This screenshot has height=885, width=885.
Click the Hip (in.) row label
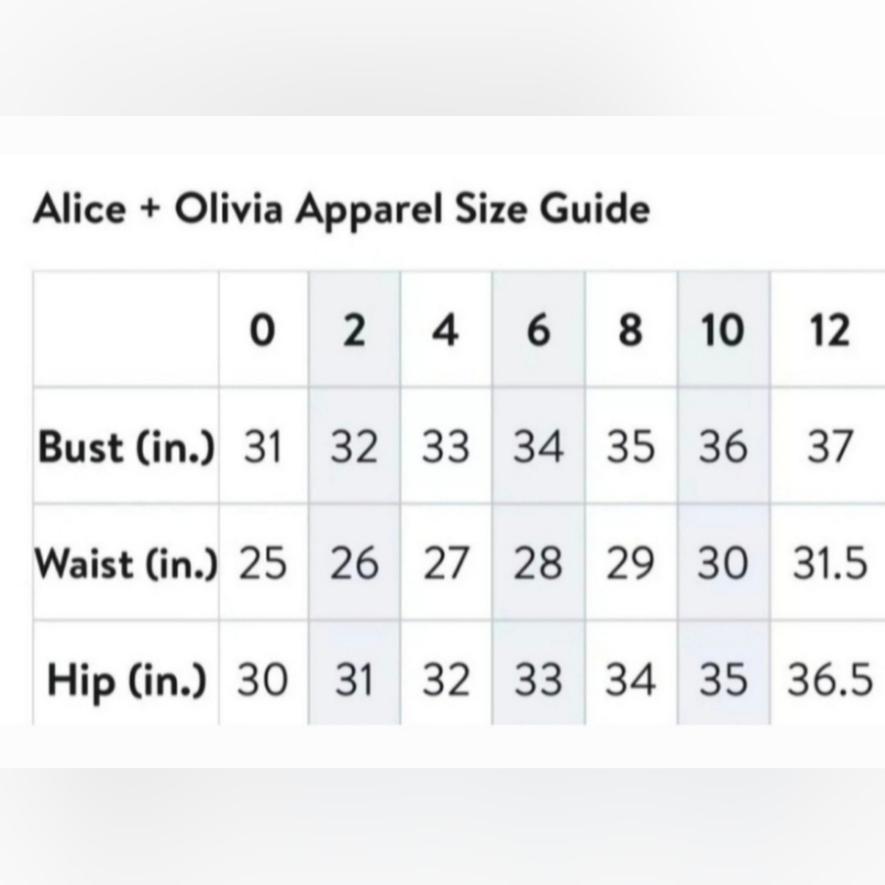[127, 681]
